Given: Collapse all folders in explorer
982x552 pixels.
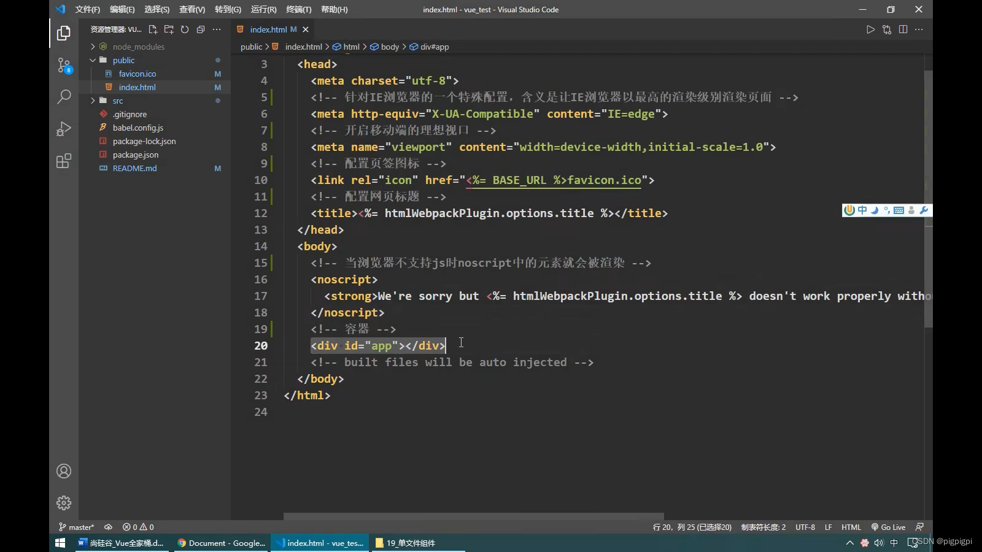Looking at the screenshot, I should [201, 29].
